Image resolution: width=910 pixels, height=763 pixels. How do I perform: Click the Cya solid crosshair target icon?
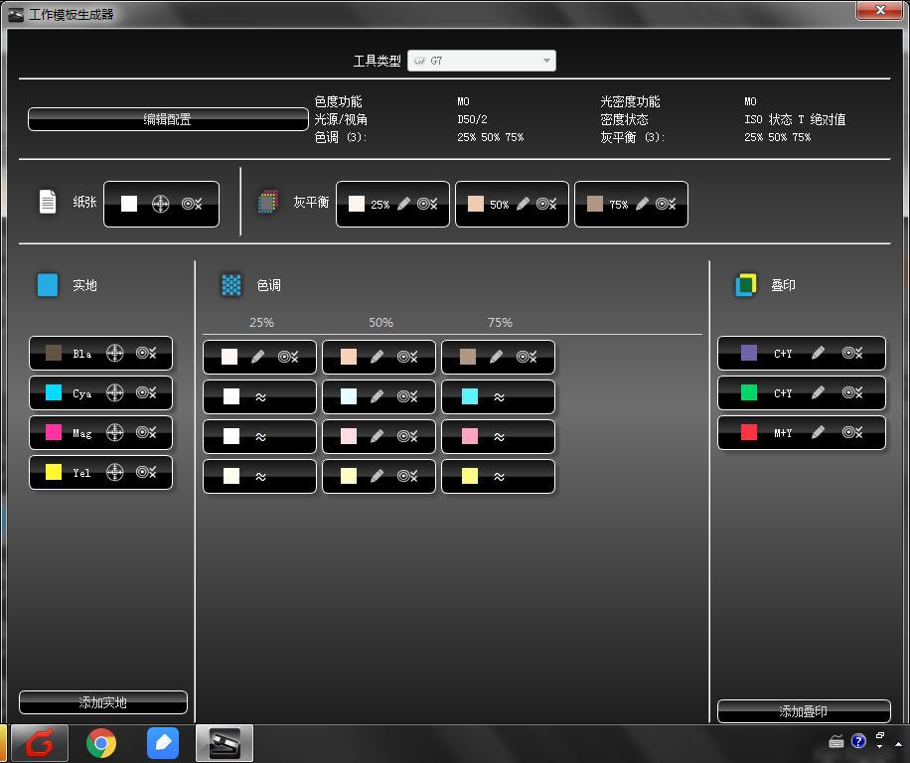point(115,392)
